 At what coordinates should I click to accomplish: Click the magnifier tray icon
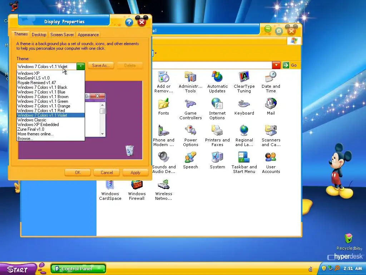tap(337, 268)
